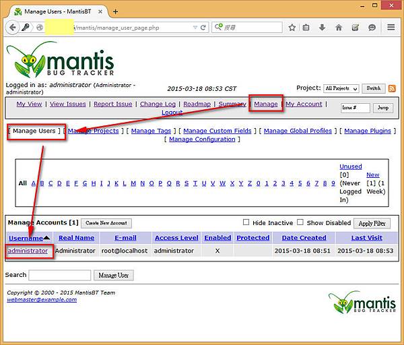Open the administrator user link
Image resolution: width=404 pixels, height=345 pixels.
[x=28, y=251]
